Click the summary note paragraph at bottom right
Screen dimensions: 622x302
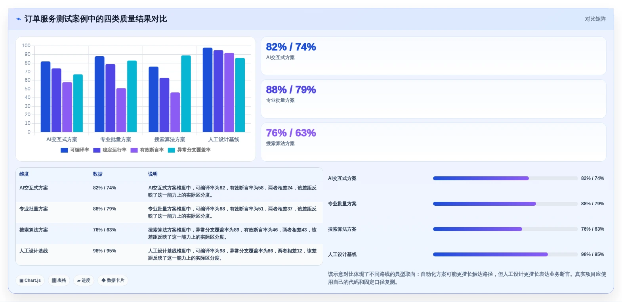(467, 278)
